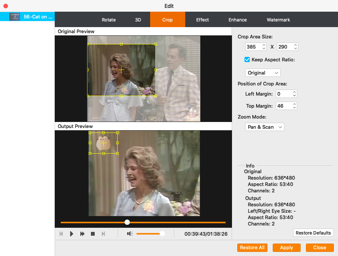This screenshot has width=338, height=256.
Task: Increase the crop height with up arrow
Action: coord(295,45)
